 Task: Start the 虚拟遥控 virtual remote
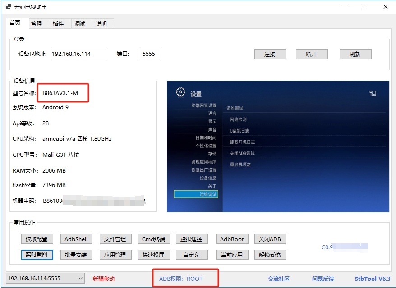pyautogui.click(x=193, y=239)
